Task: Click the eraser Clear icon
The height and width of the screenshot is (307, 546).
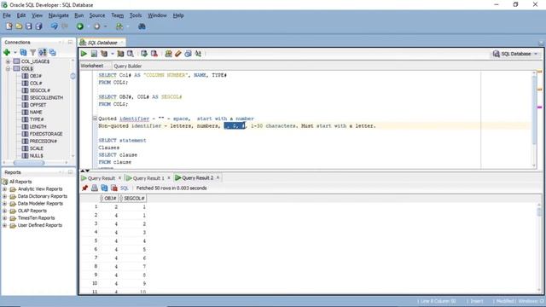Action: point(178,54)
